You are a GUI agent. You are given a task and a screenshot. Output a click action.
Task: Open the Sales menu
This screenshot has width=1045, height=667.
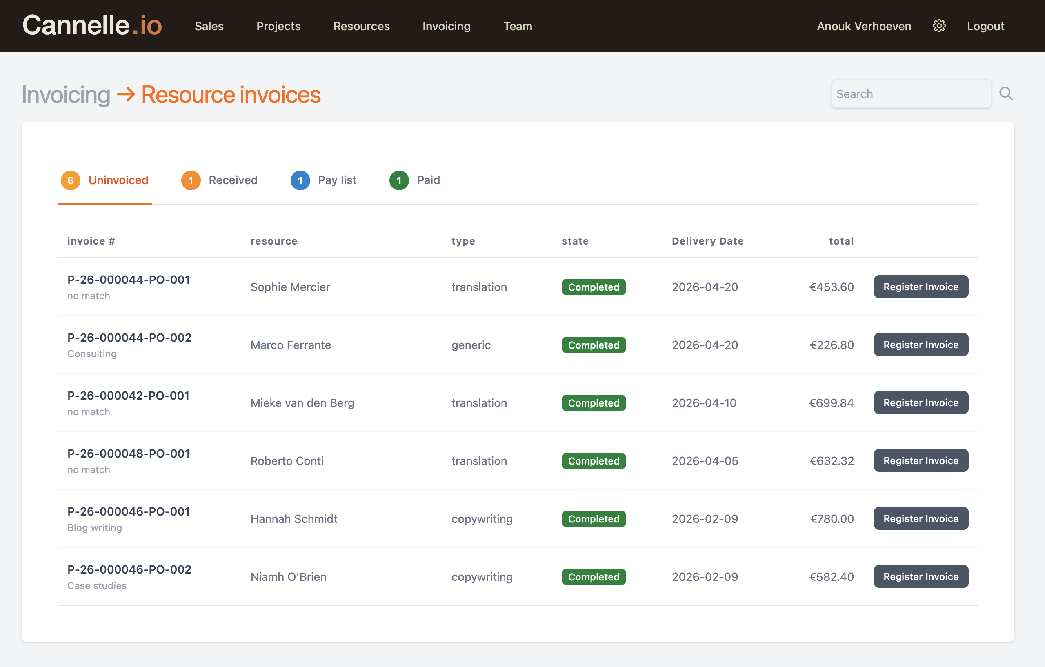pos(209,26)
